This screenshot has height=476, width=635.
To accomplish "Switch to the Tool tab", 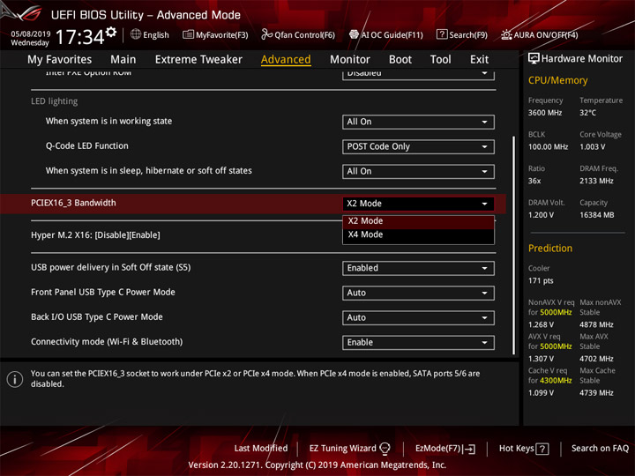I will 441,60.
